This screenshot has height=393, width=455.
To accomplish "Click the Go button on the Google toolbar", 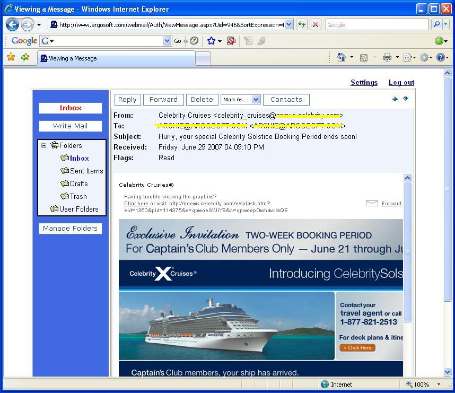I will pyautogui.click(x=178, y=41).
